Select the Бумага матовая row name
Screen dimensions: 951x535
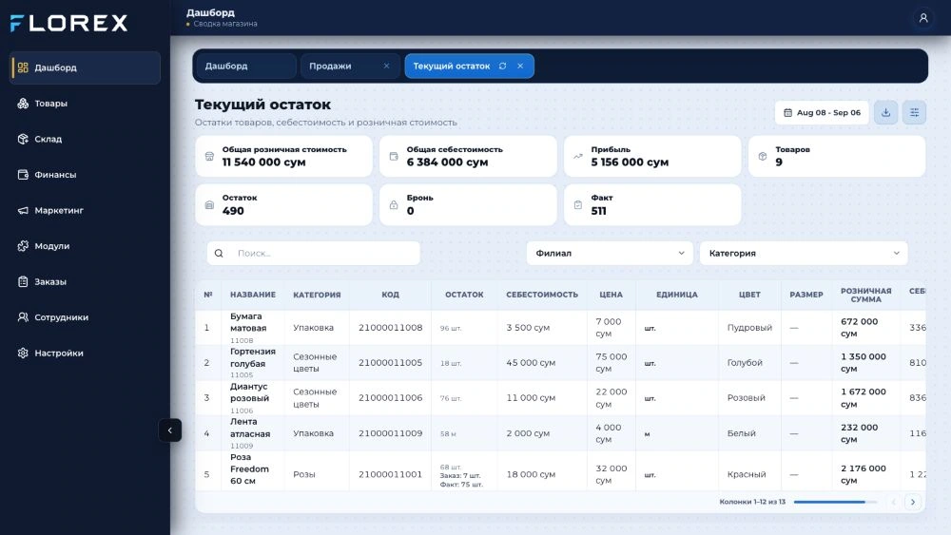(x=248, y=322)
